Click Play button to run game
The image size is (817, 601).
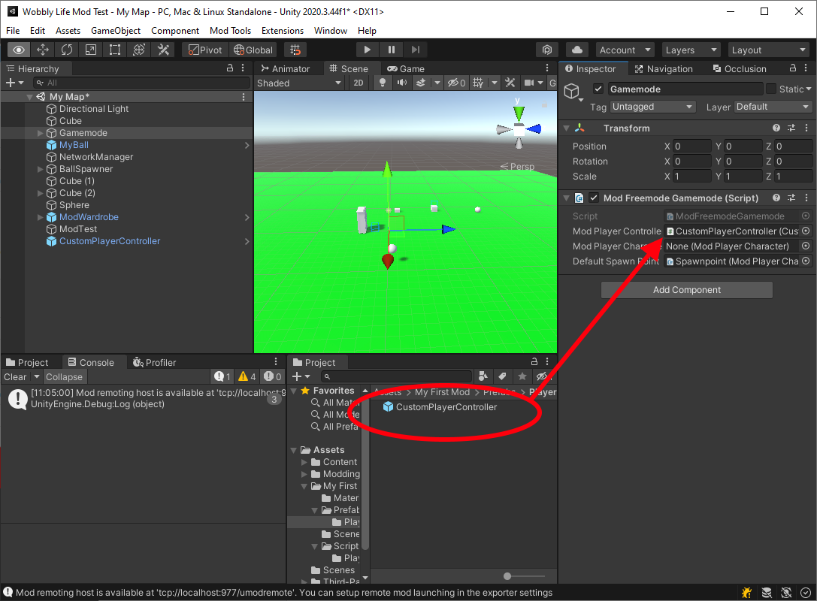368,50
